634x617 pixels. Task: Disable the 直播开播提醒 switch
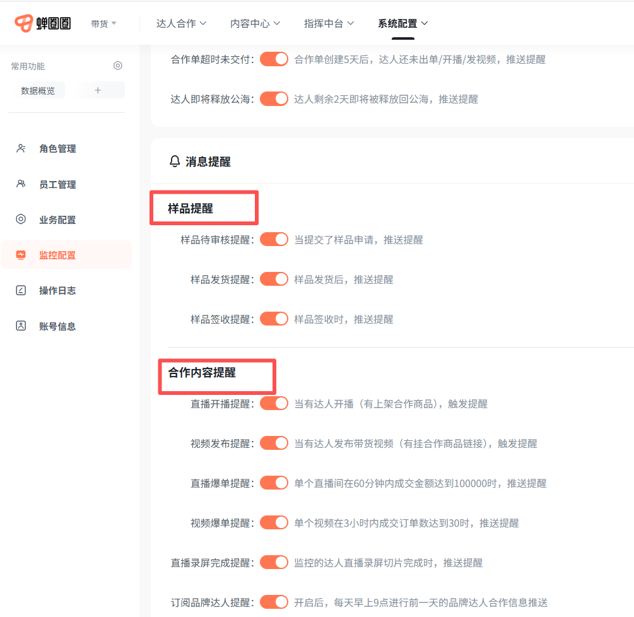[274, 403]
